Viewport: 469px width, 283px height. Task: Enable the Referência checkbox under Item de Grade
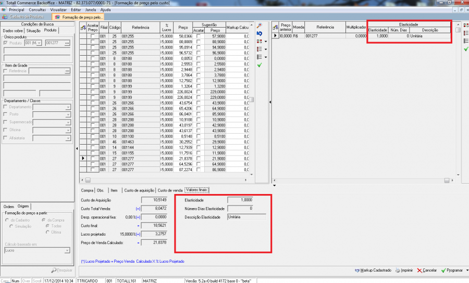(x=6, y=71)
